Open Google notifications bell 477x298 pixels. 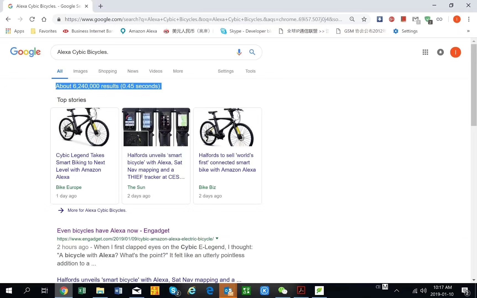click(440, 52)
